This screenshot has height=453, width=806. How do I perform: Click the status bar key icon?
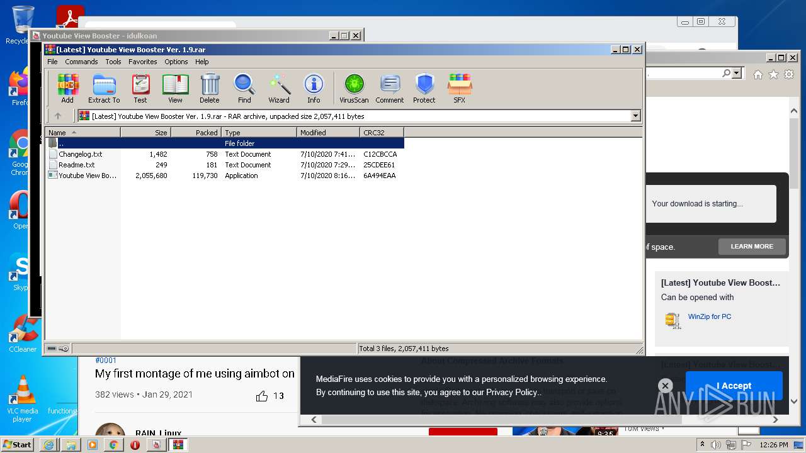(x=64, y=349)
